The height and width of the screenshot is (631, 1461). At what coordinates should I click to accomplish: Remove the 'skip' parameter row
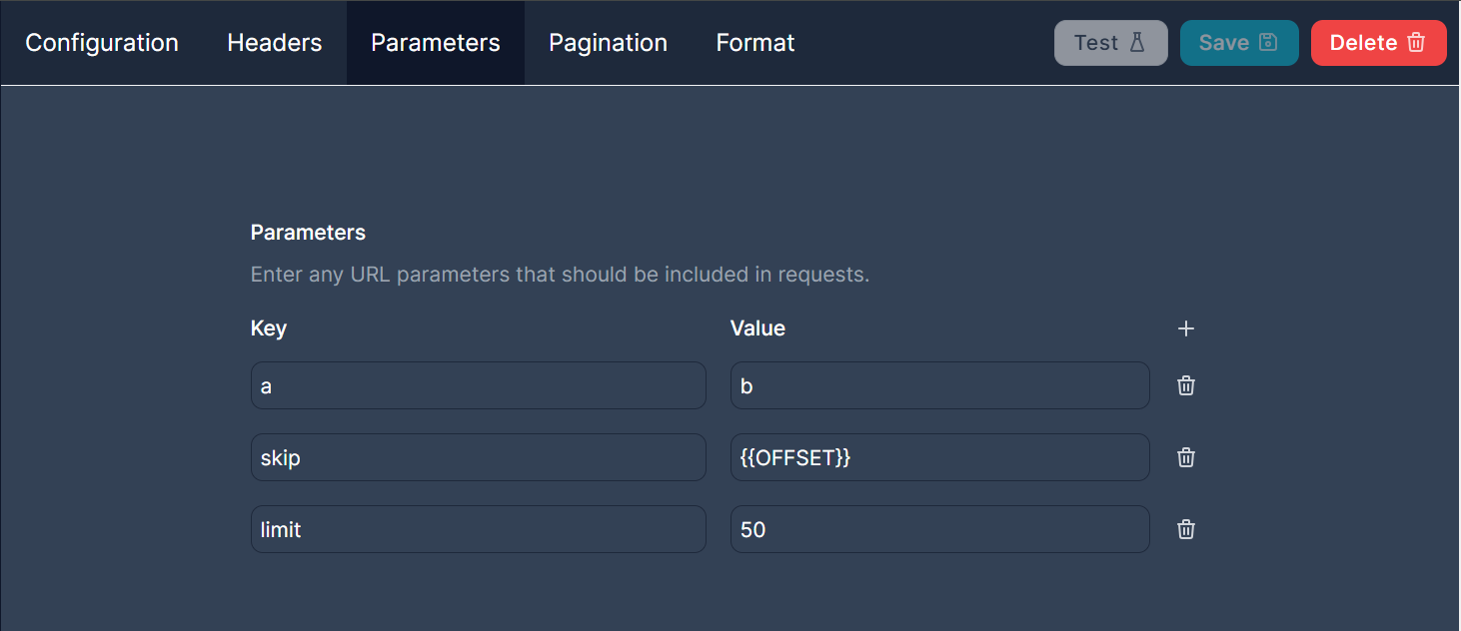point(1186,457)
